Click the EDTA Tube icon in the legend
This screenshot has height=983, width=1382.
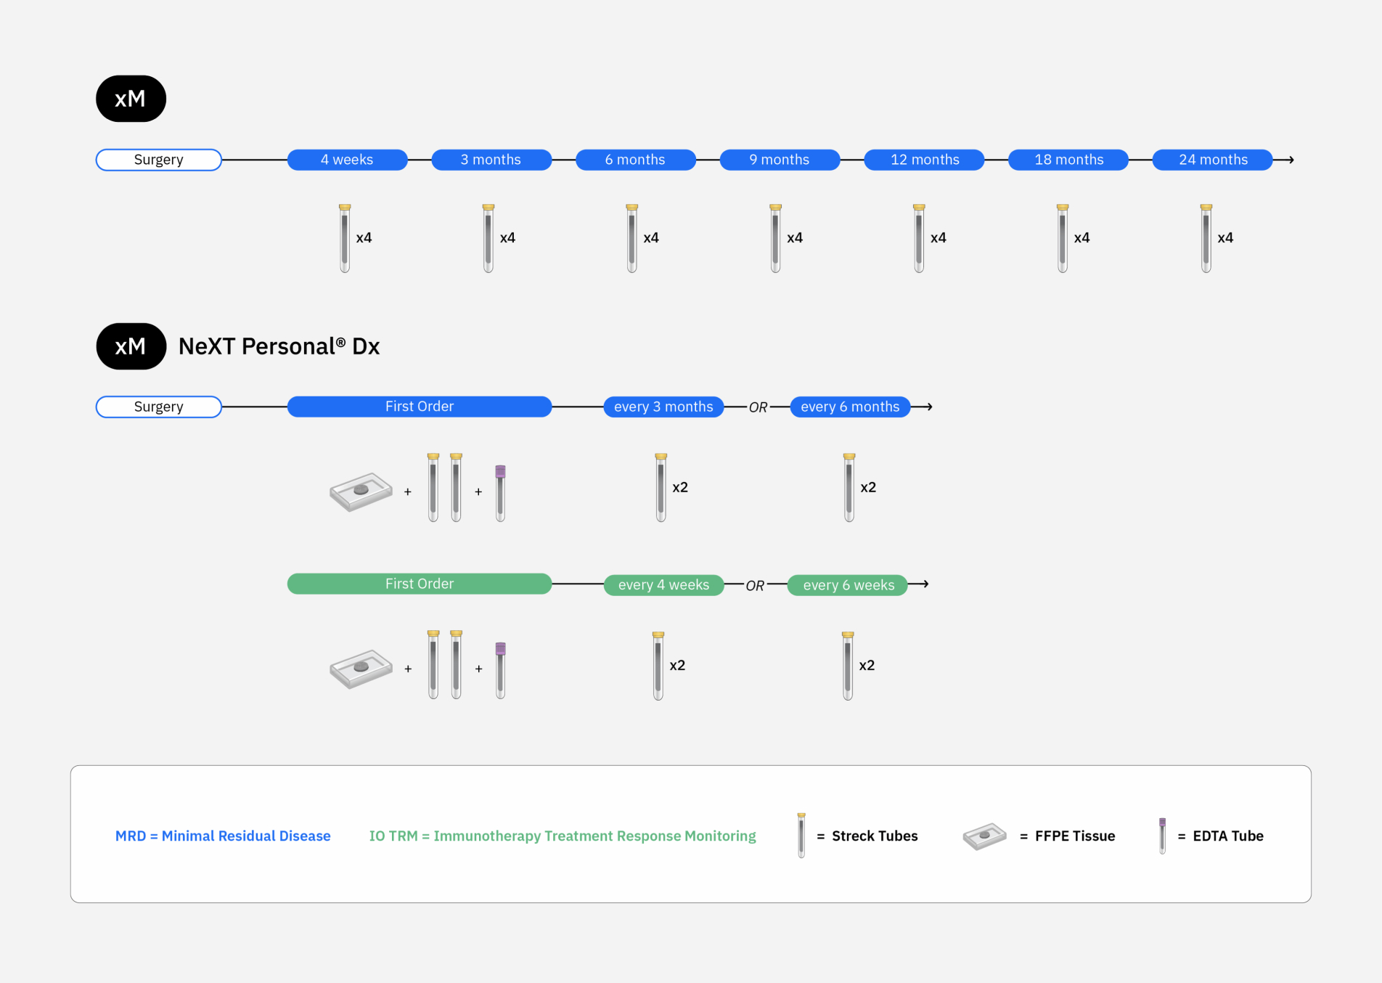click(1162, 836)
